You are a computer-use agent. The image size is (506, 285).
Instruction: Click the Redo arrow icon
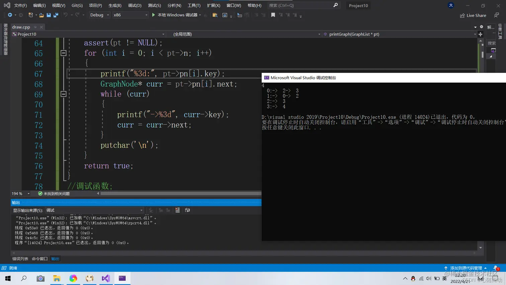tap(77, 15)
